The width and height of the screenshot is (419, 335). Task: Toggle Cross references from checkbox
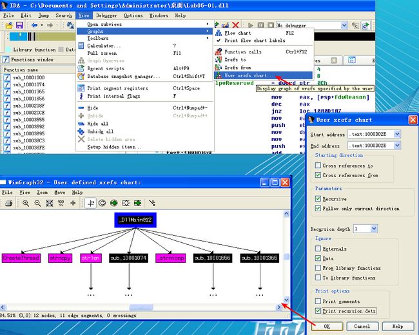coord(318,175)
